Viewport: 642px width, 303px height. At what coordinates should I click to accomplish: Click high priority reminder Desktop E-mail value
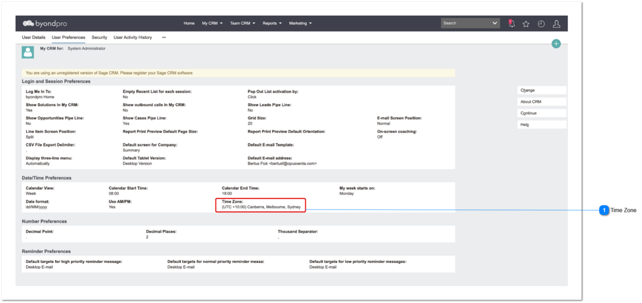[x=39, y=268]
